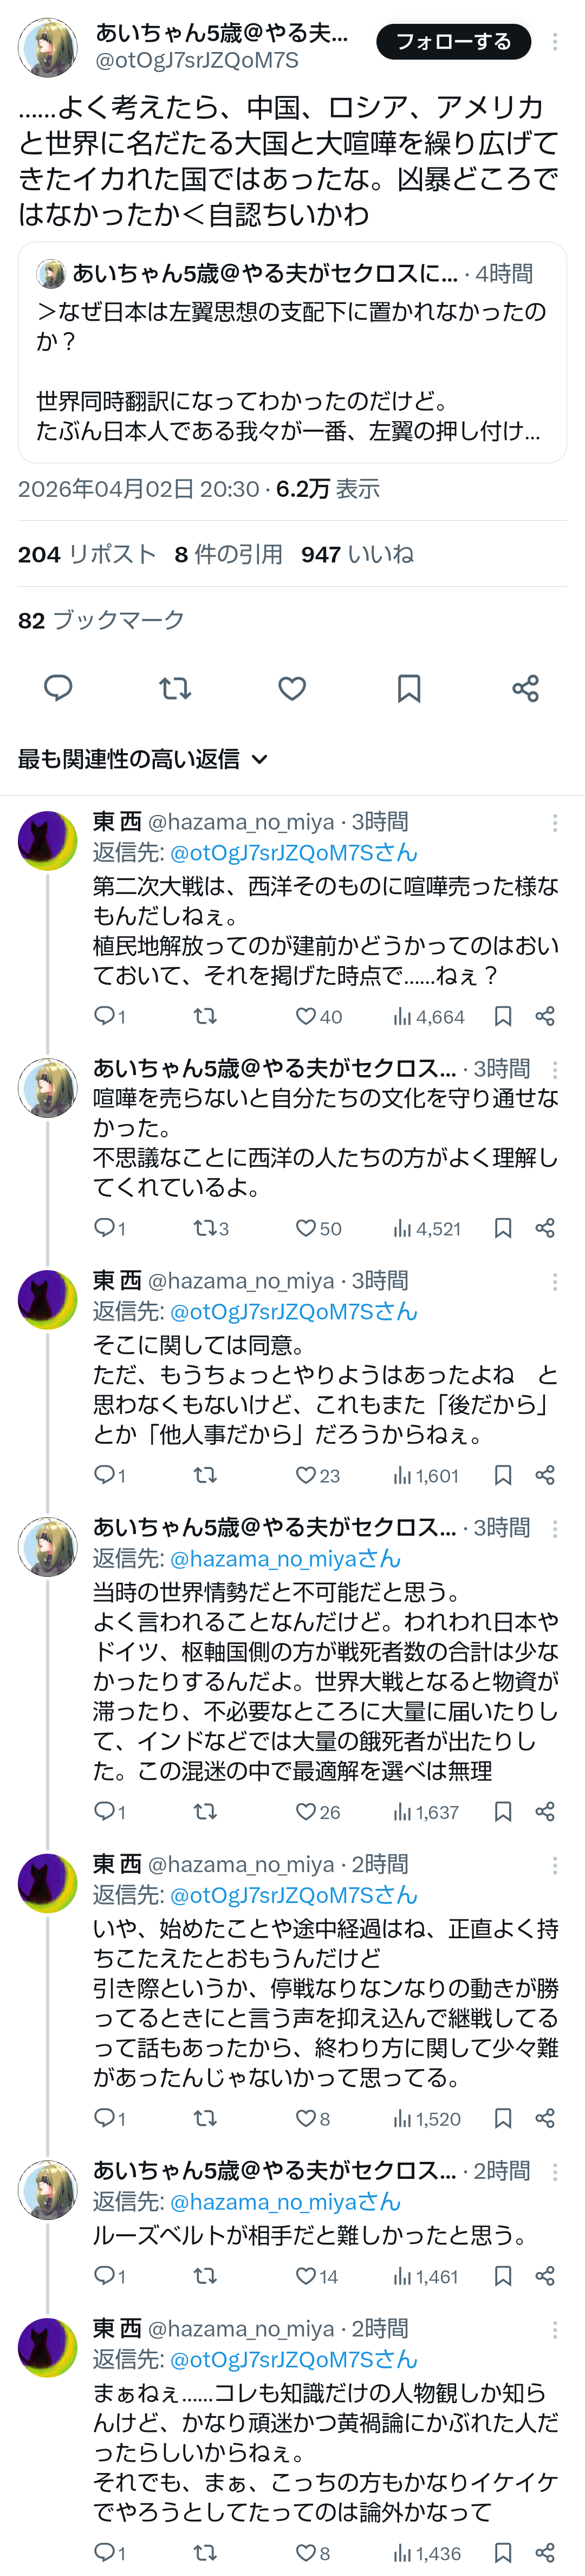Image resolution: width=585 pixels, height=2576 pixels.
Task: Open the main post author's avatar
Action: (48, 47)
